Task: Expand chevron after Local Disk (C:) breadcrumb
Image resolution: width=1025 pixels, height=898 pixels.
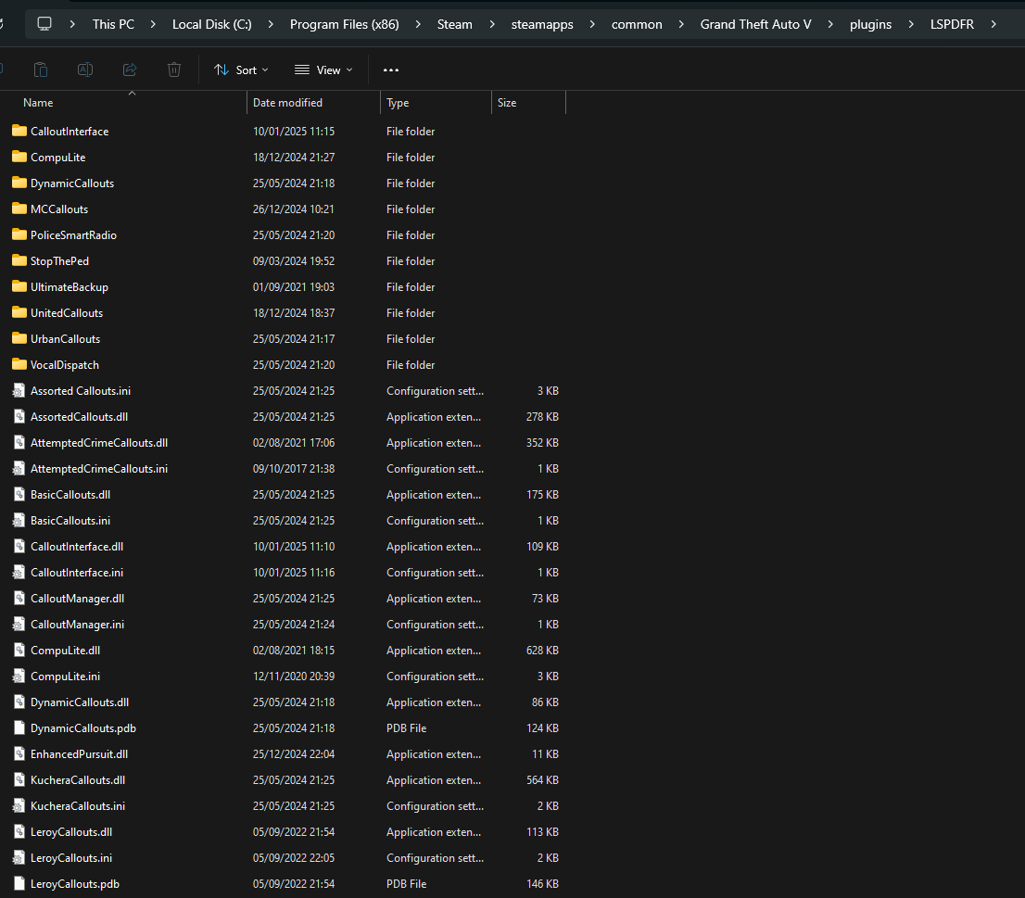Action: [x=271, y=24]
